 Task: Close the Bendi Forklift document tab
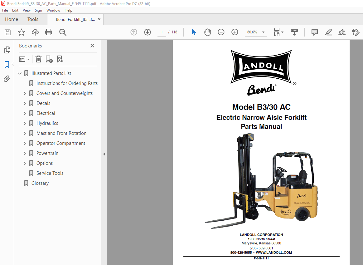pos(99,19)
